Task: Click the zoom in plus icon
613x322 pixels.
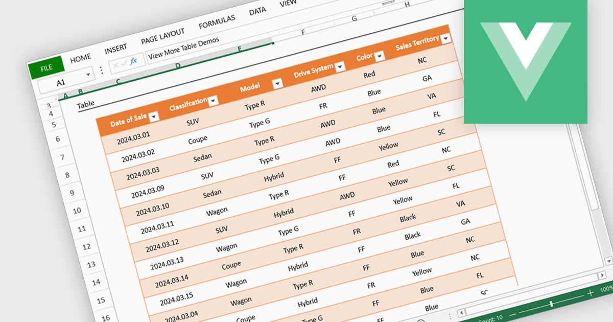Action: coord(590,293)
